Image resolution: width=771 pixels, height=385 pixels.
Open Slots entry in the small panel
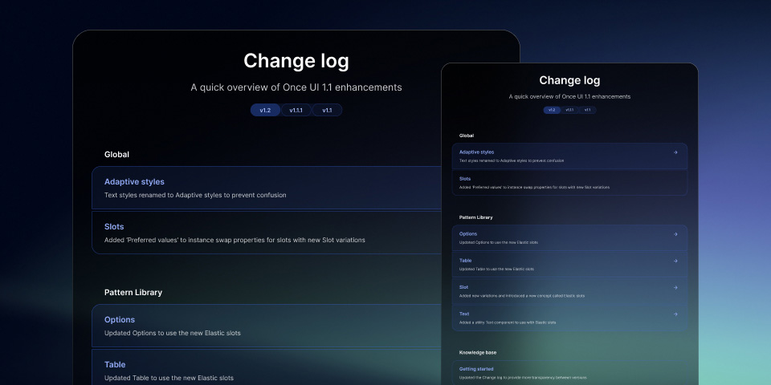569,183
